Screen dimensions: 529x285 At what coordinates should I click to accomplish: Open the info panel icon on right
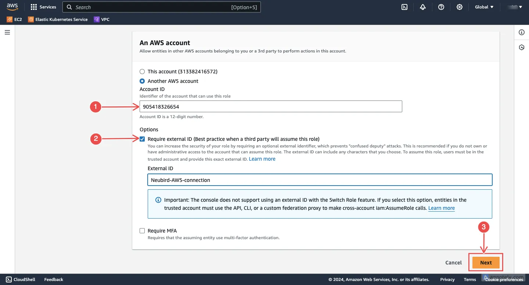[x=522, y=32]
